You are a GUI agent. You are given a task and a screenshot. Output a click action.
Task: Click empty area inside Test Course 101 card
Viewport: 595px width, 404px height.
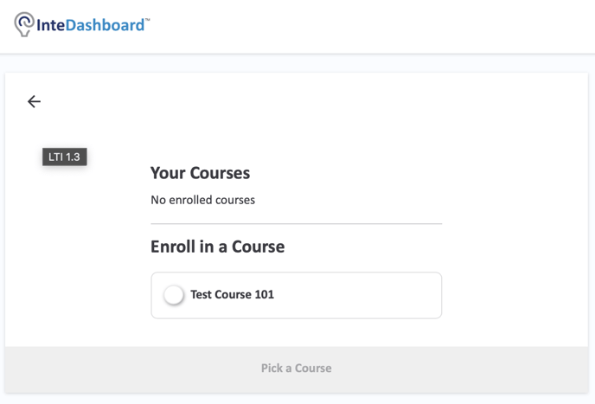pos(356,295)
